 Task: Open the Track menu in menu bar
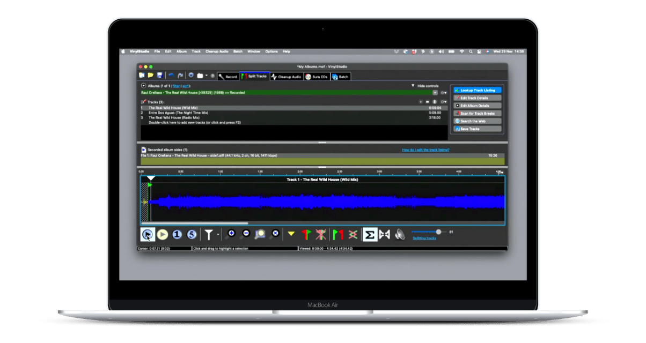click(196, 51)
